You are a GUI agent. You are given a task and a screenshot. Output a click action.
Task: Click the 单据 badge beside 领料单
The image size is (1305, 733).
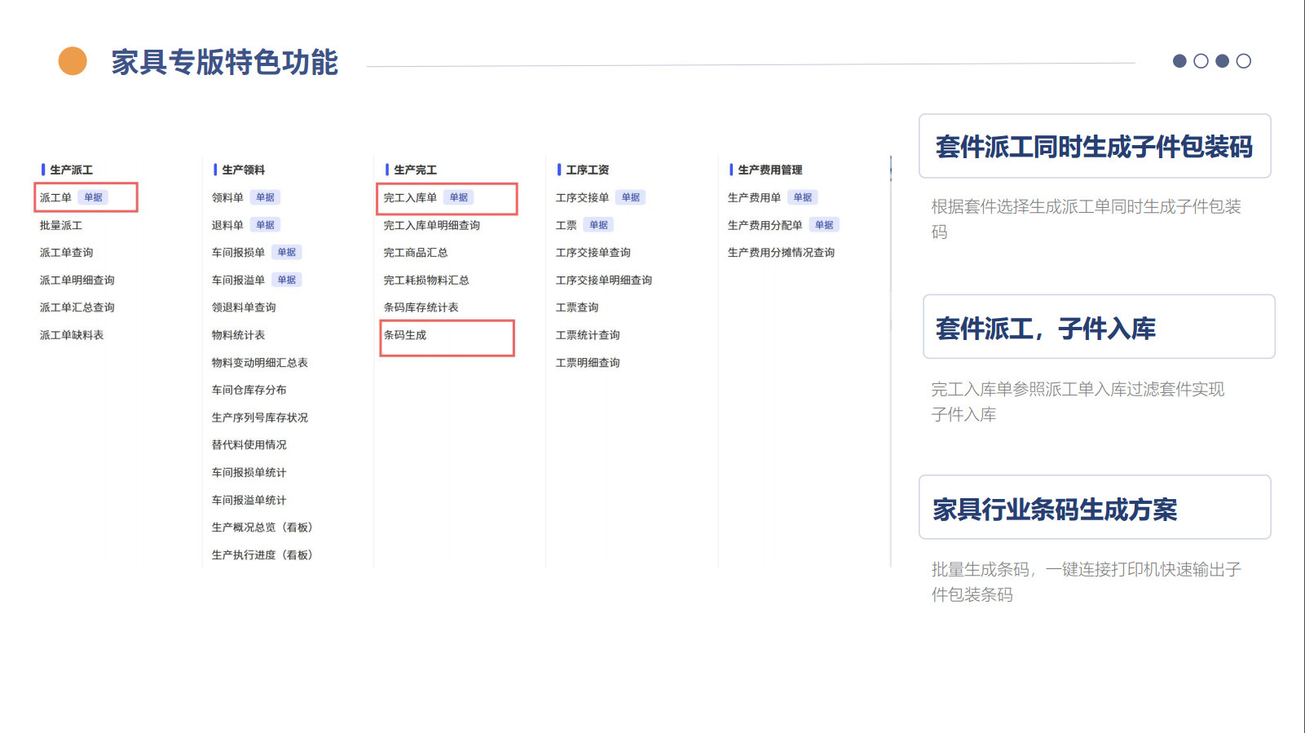(265, 197)
